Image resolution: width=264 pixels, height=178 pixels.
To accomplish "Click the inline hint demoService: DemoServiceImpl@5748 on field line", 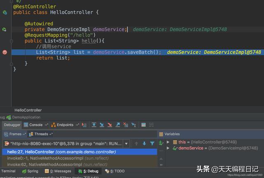I will coord(180,29).
